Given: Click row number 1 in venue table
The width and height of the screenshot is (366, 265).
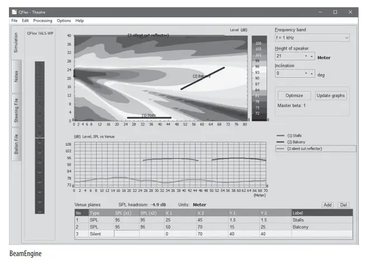Looking at the screenshot, I should (82, 220).
